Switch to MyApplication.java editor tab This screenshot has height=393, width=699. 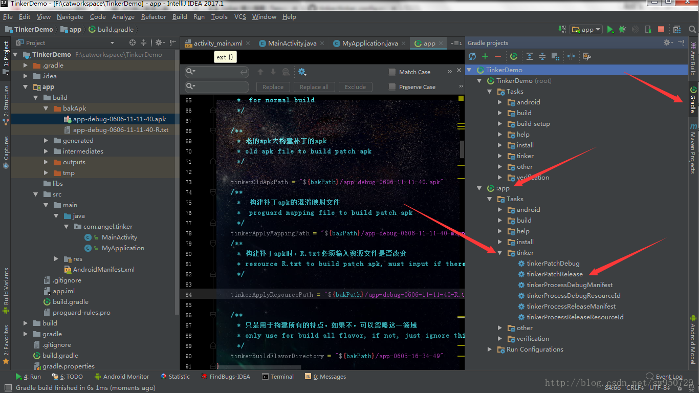coord(369,43)
